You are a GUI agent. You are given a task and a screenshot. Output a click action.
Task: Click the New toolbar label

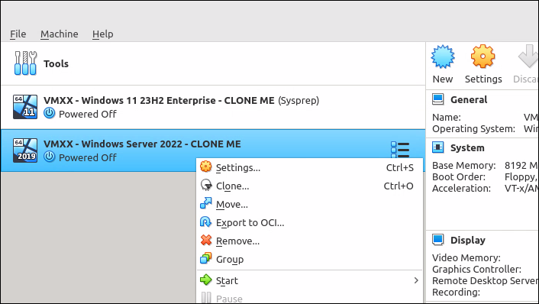(443, 79)
